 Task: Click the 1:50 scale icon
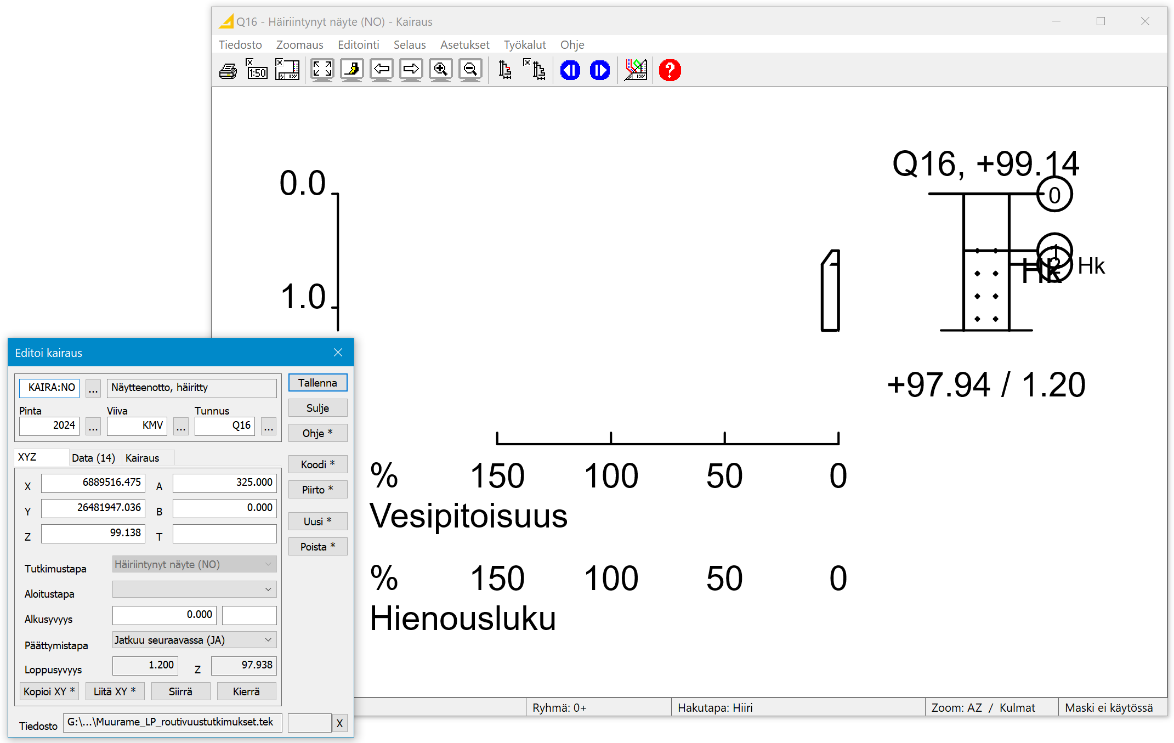click(257, 71)
